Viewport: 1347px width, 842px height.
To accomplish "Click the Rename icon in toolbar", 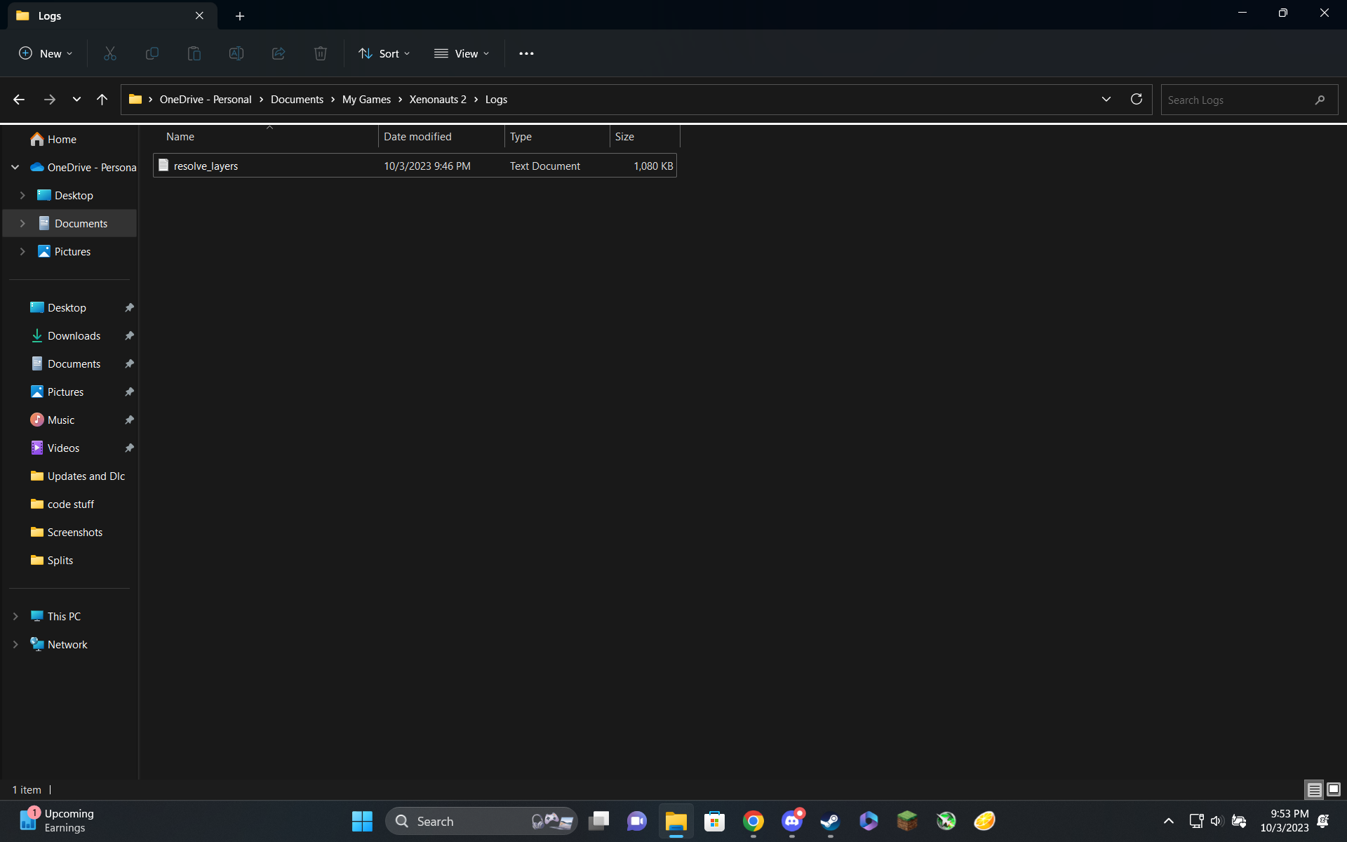I will coord(236,53).
